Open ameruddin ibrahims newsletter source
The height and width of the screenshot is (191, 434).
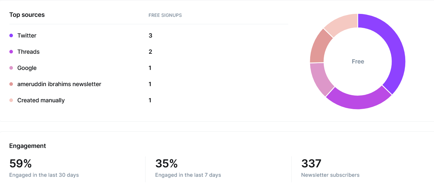coord(148,84)
